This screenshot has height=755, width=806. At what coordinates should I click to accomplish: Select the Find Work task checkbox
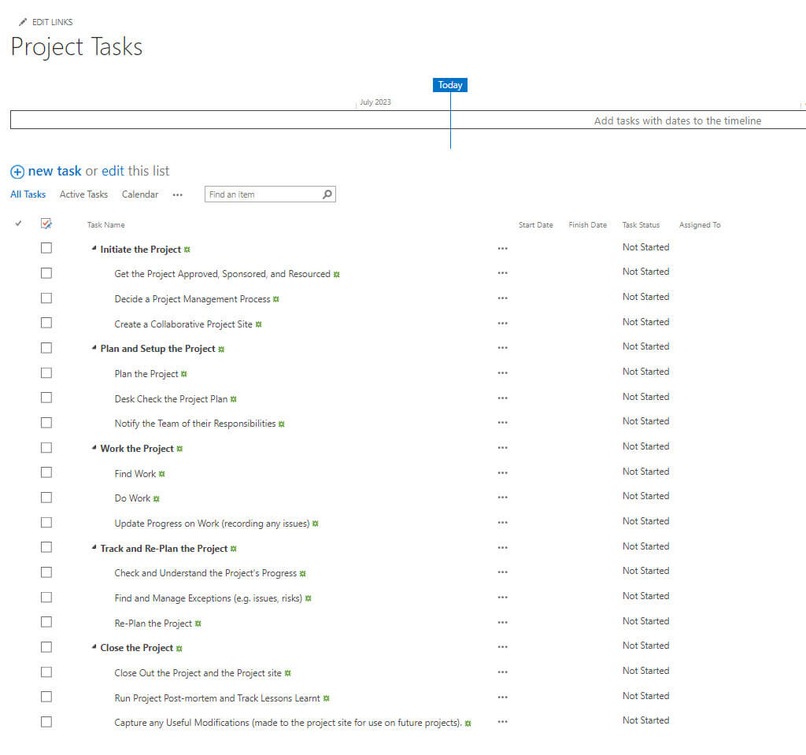pos(46,472)
